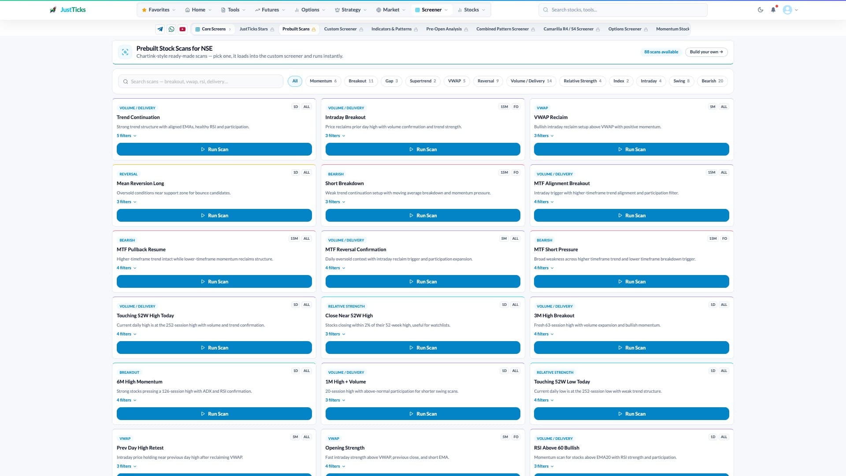Click the lock icon beside Options Screener
Screen dimensions: 846x476
coord(646,30)
